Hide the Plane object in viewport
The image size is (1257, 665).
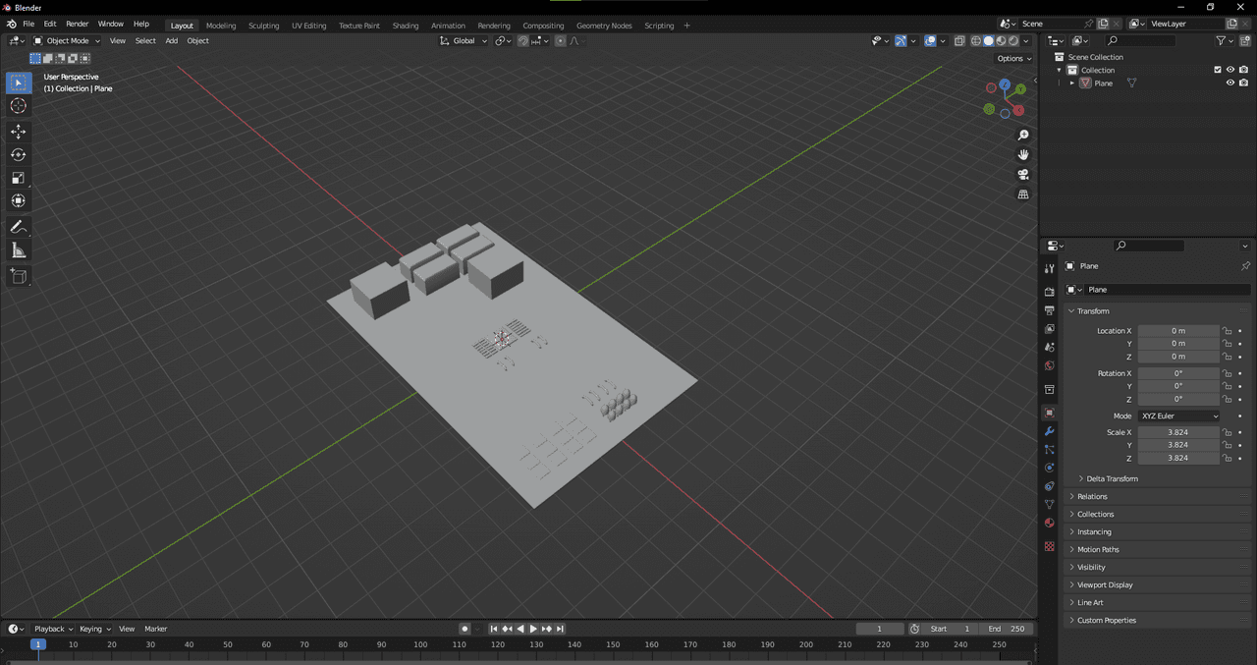[1230, 83]
